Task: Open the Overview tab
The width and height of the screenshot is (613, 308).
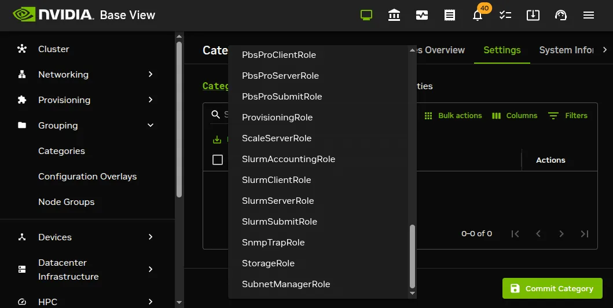Action: click(x=441, y=50)
